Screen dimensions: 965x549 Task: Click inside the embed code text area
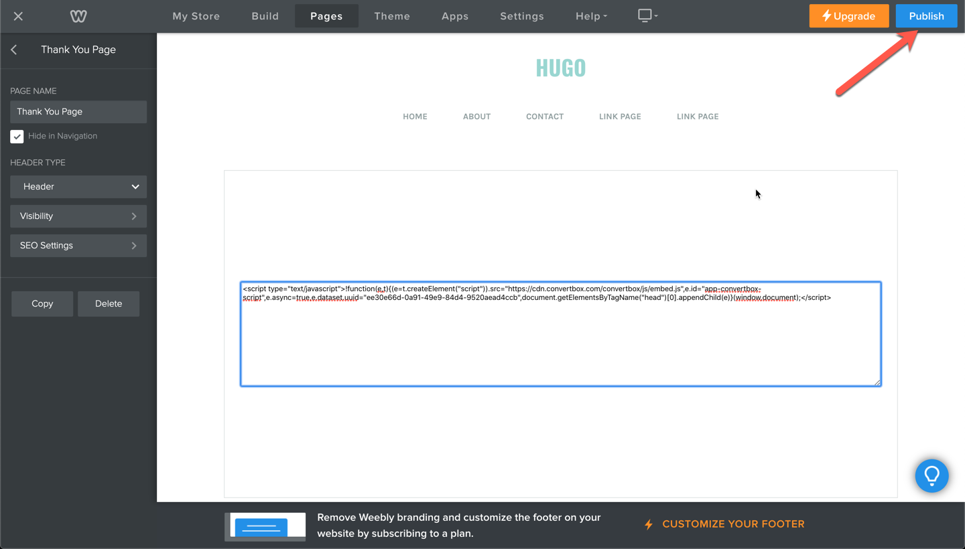coord(560,334)
